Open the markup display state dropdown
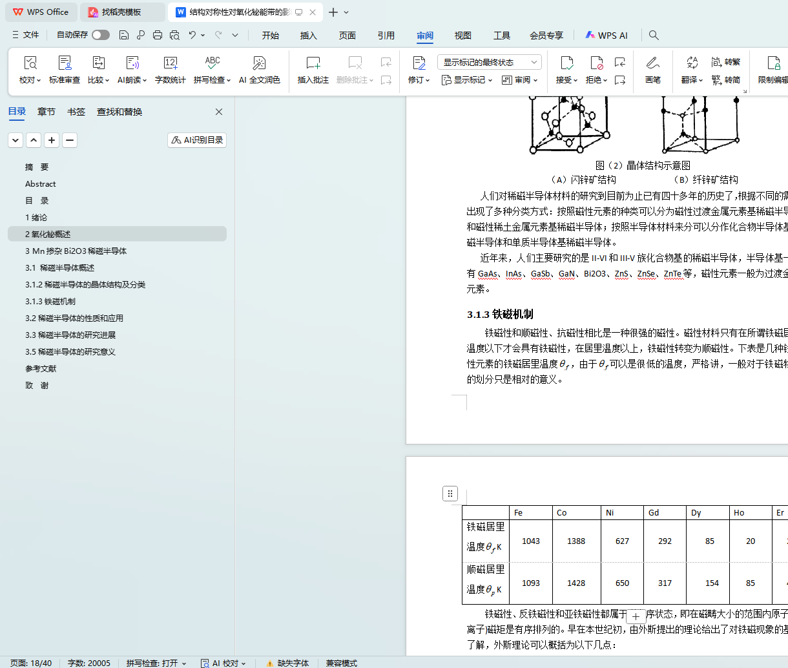This screenshot has height=668, width=788. point(489,62)
